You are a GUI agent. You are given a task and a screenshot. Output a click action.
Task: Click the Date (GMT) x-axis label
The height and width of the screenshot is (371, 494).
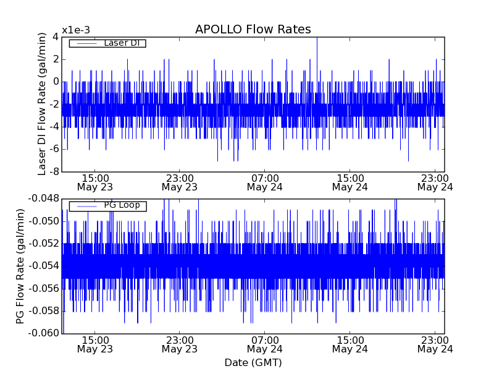click(253, 362)
